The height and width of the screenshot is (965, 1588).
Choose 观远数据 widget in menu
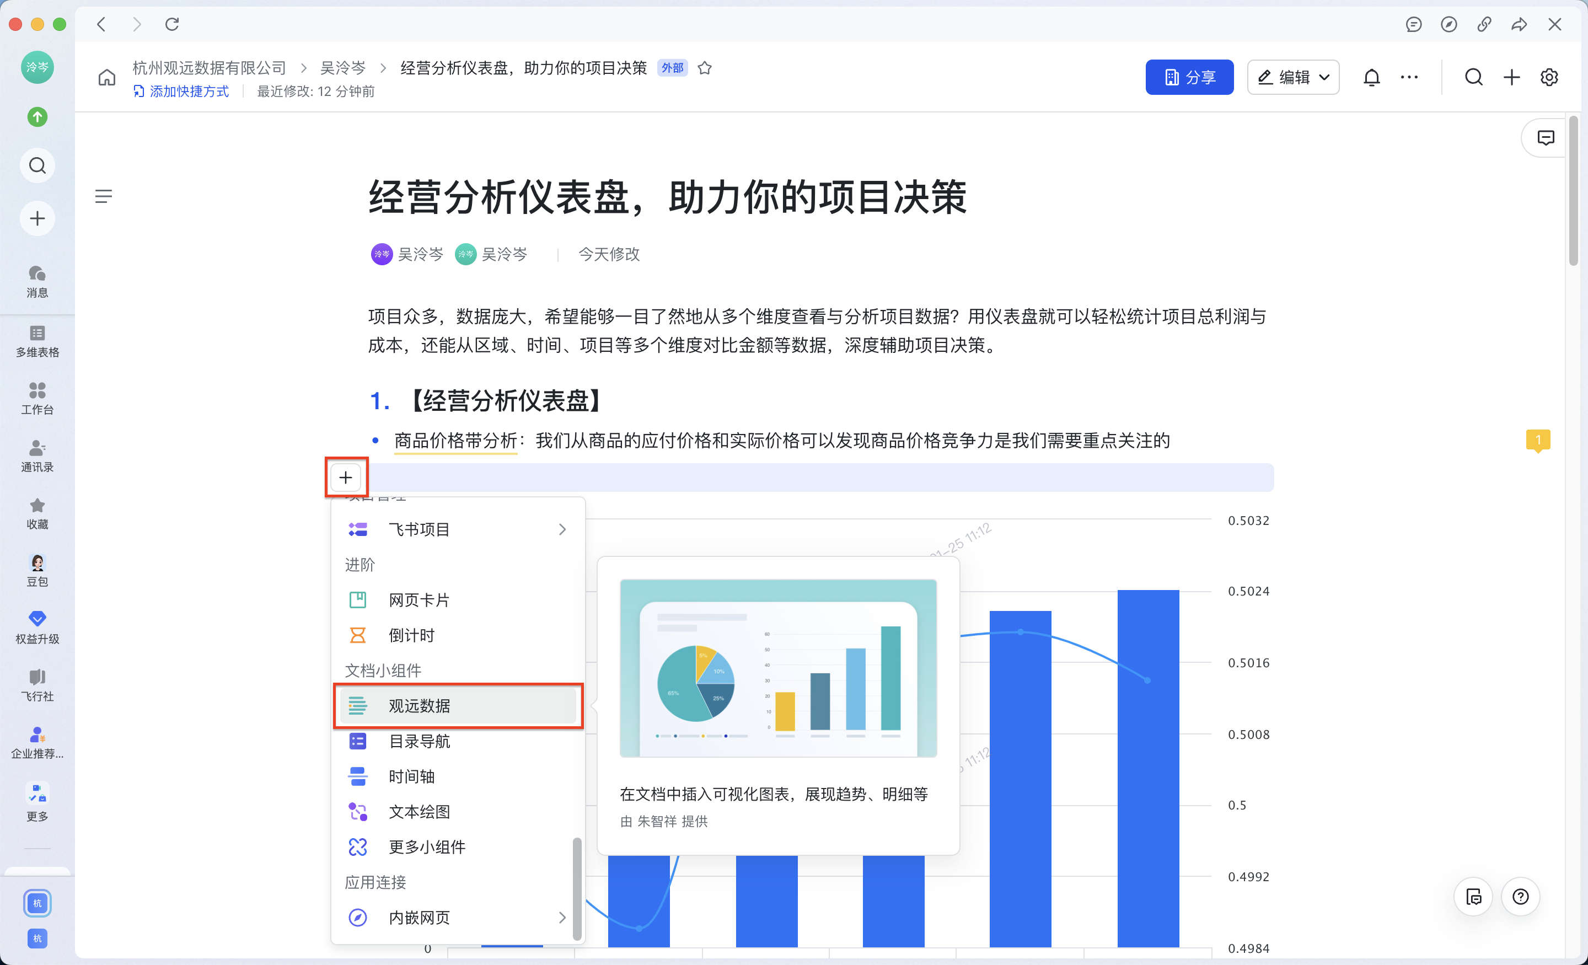pyautogui.click(x=458, y=706)
